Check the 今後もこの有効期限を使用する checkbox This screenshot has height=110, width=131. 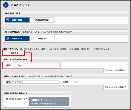coord(32,103)
